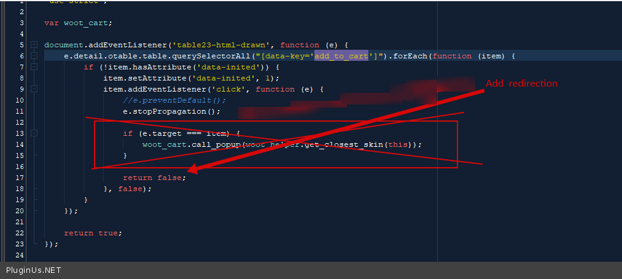Click line number 22 in the gutter

pyautogui.click(x=19, y=233)
